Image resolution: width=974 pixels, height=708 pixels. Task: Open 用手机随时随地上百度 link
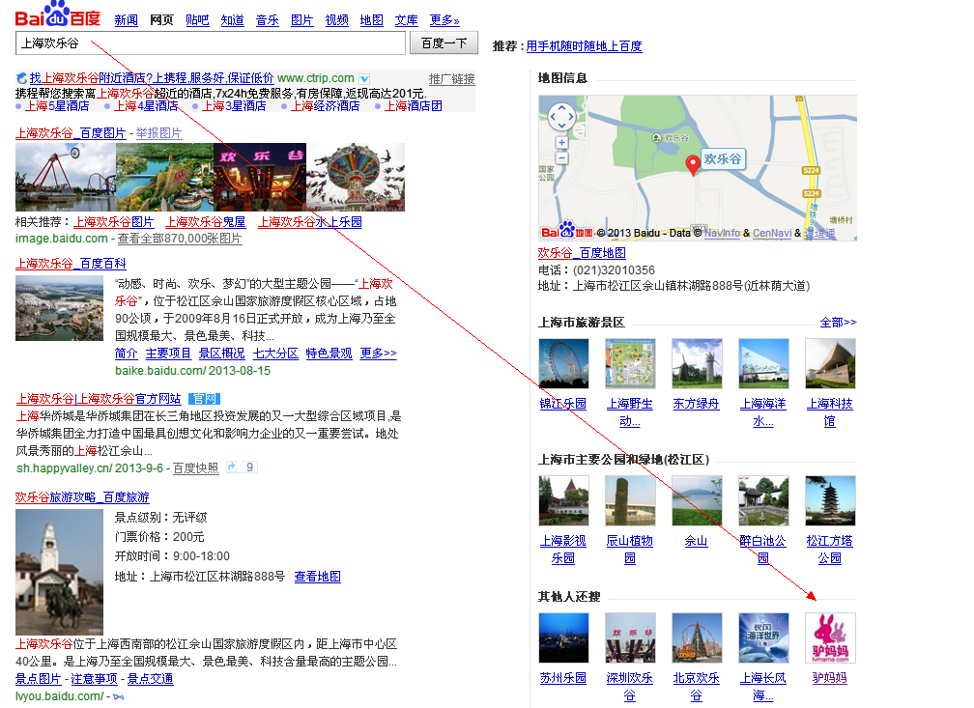point(584,46)
